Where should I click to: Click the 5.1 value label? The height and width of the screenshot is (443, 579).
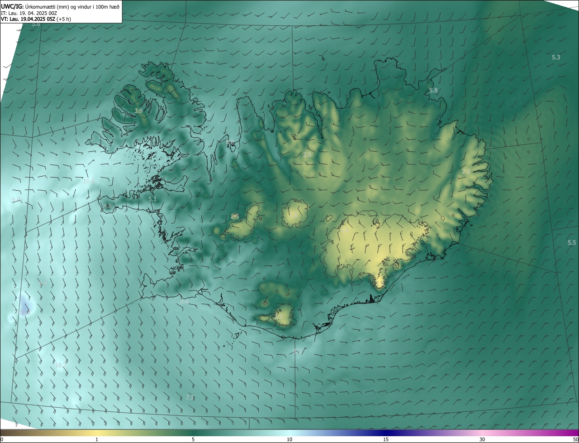click(152, 199)
